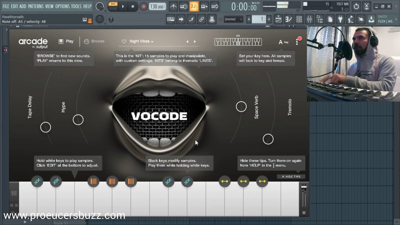Viewport: 400px width, 225px height.
Task: Click the Arcade mini keyboard range display
Action: tap(238, 42)
